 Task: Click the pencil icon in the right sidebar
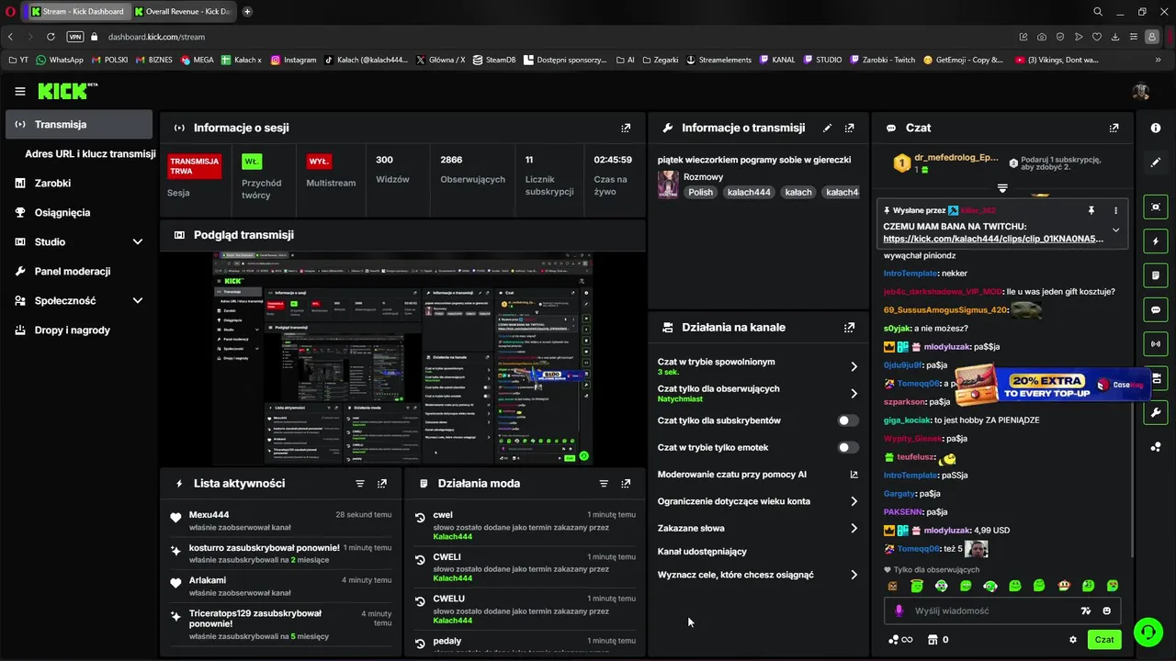(1156, 162)
